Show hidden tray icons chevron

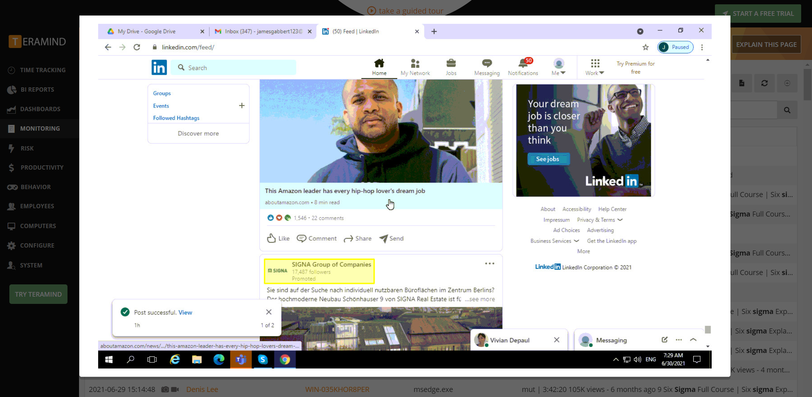point(616,359)
